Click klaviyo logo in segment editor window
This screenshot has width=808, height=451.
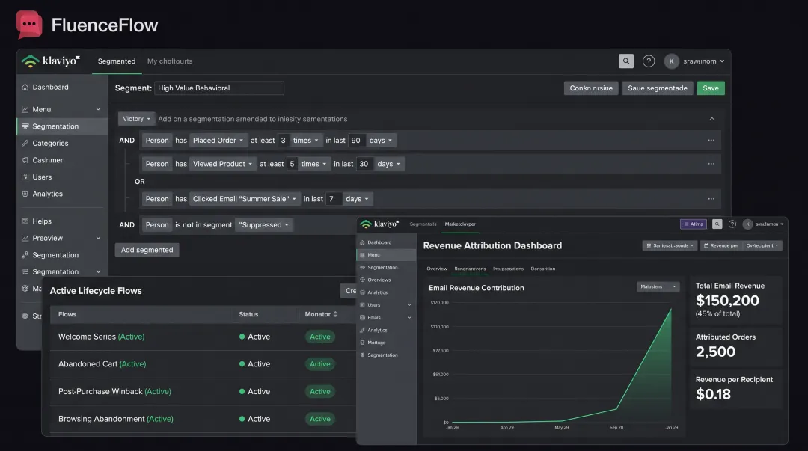(x=51, y=61)
